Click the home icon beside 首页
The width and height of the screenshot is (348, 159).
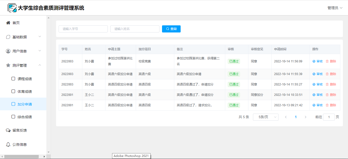[x=8, y=23]
